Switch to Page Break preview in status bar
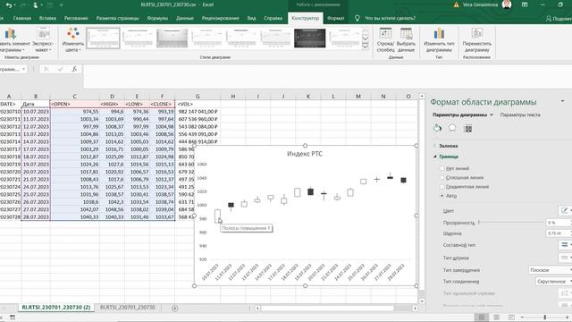 point(511,318)
